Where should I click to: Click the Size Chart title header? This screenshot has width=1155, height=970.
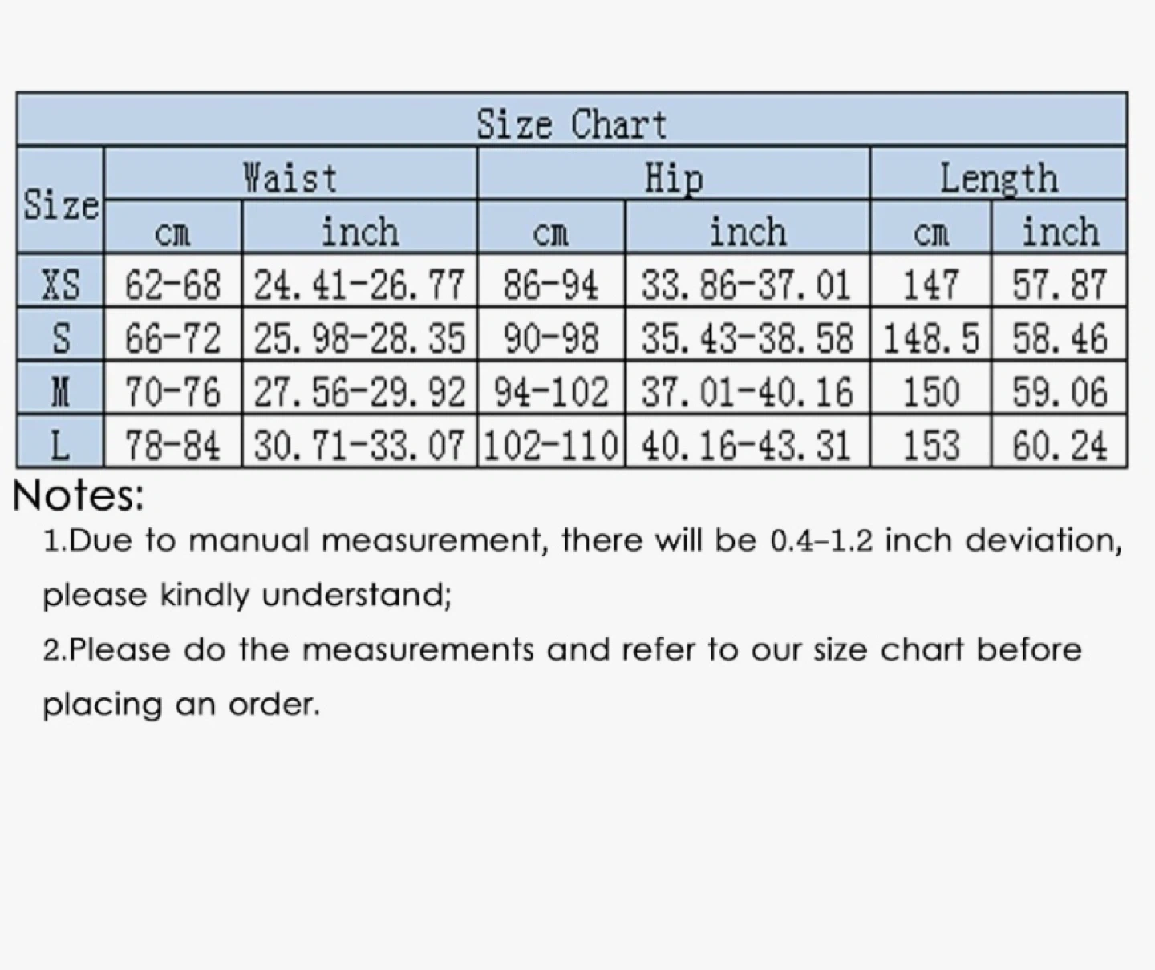click(x=571, y=124)
